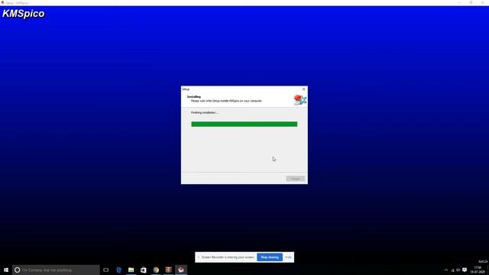The image size is (489, 275).
Task: Select the KMSpico setup taskbar icon
Action: pyautogui.click(x=181, y=270)
